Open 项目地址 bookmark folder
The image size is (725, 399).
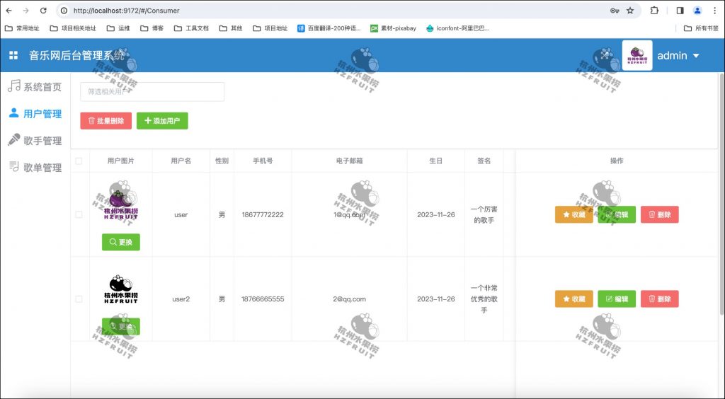[x=270, y=28]
